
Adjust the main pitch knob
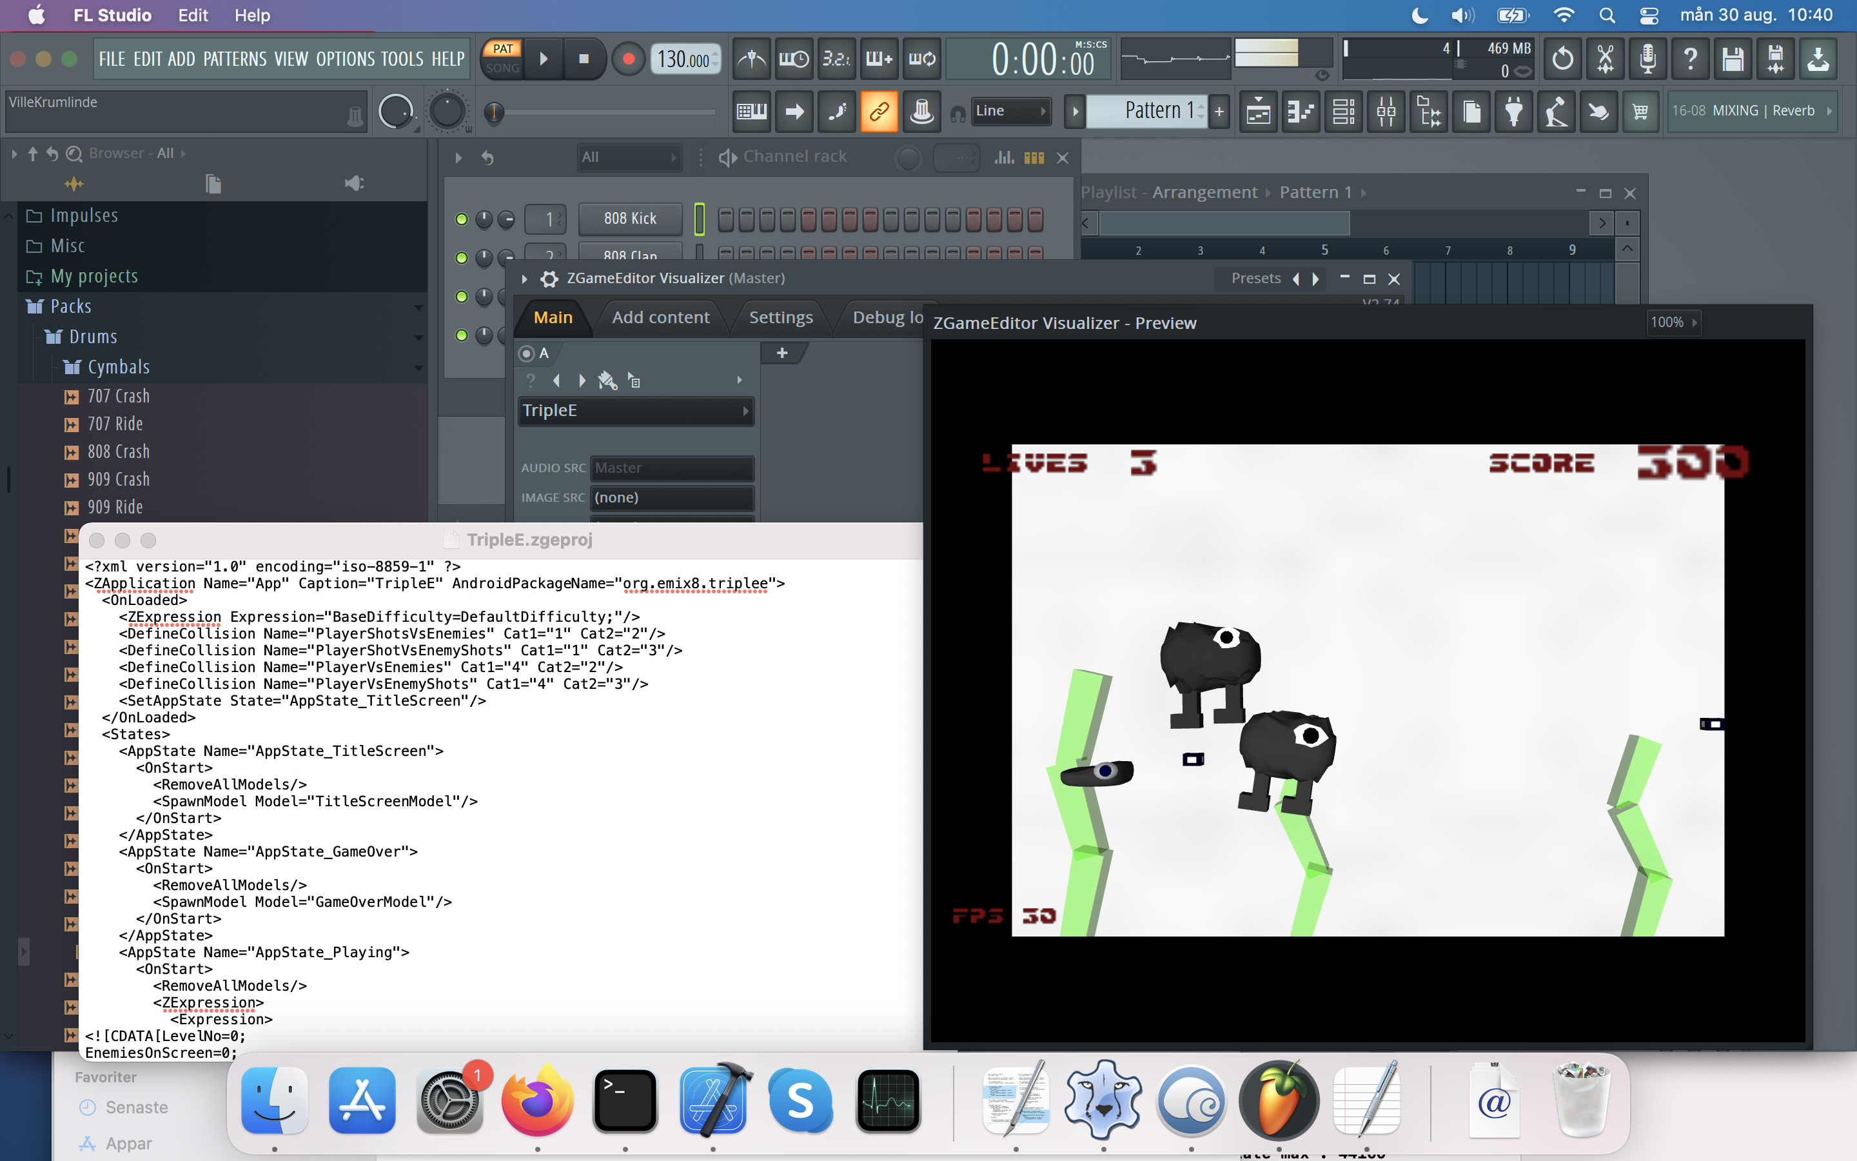(x=447, y=112)
